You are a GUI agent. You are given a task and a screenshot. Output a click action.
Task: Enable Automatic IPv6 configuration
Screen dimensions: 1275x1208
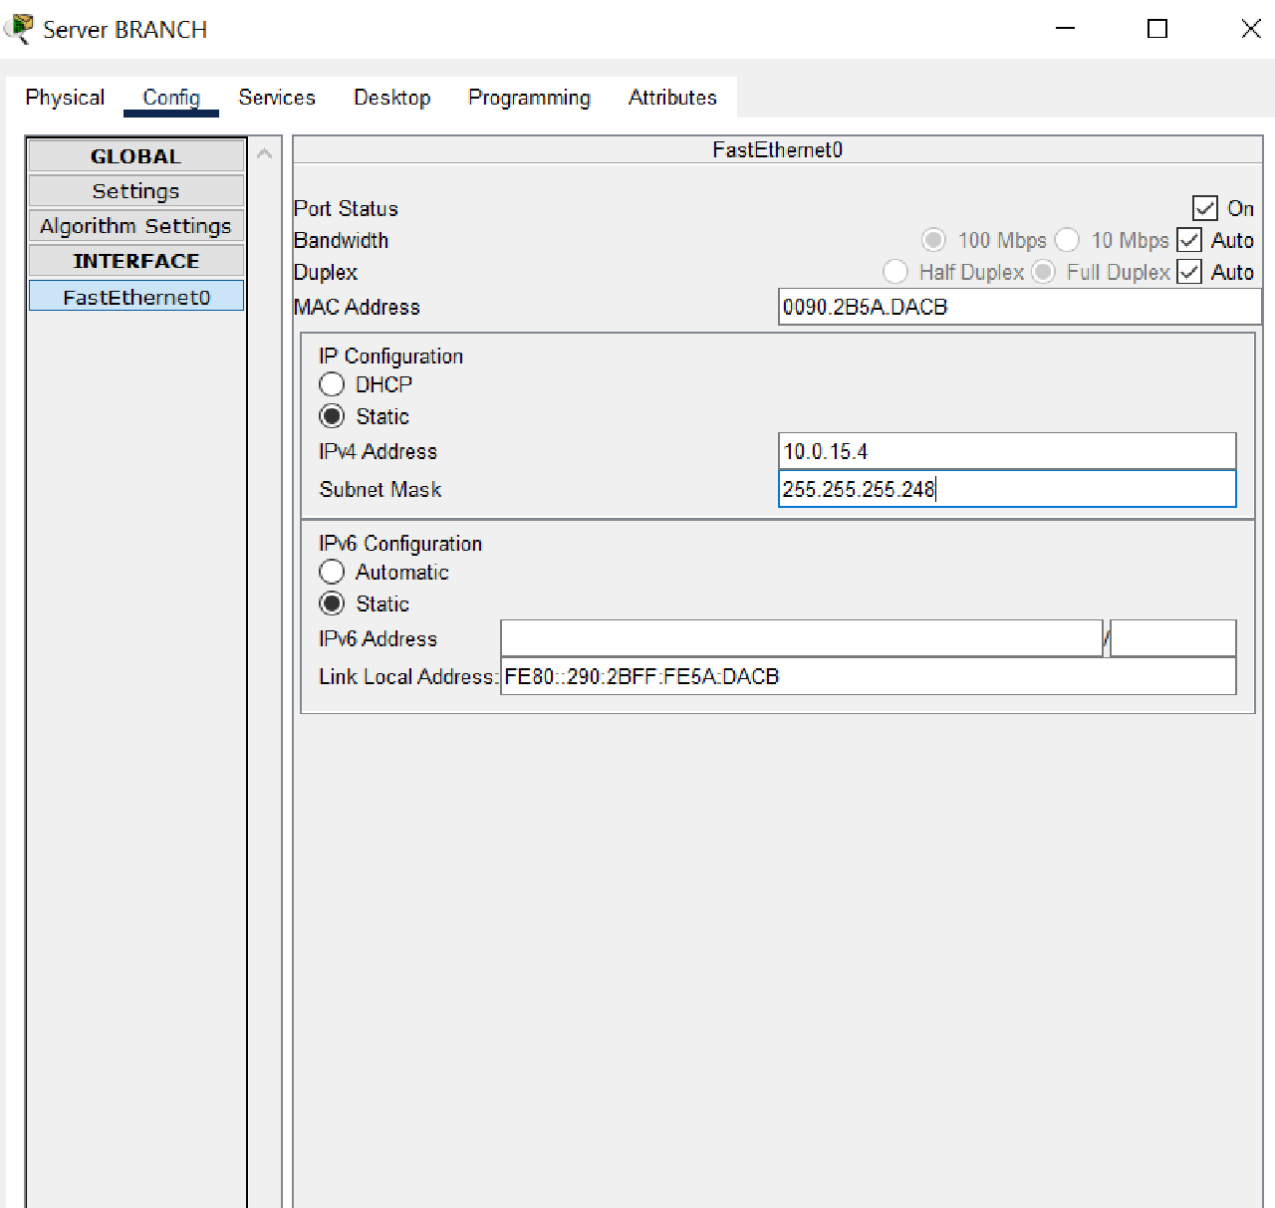click(332, 571)
